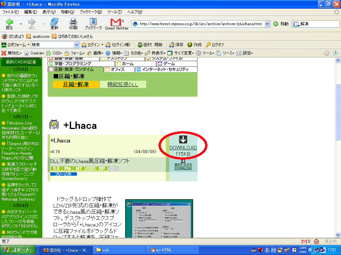The image size is (341, 255).
Task: Show hidden tray icons with the chevron
Action: click(x=311, y=250)
